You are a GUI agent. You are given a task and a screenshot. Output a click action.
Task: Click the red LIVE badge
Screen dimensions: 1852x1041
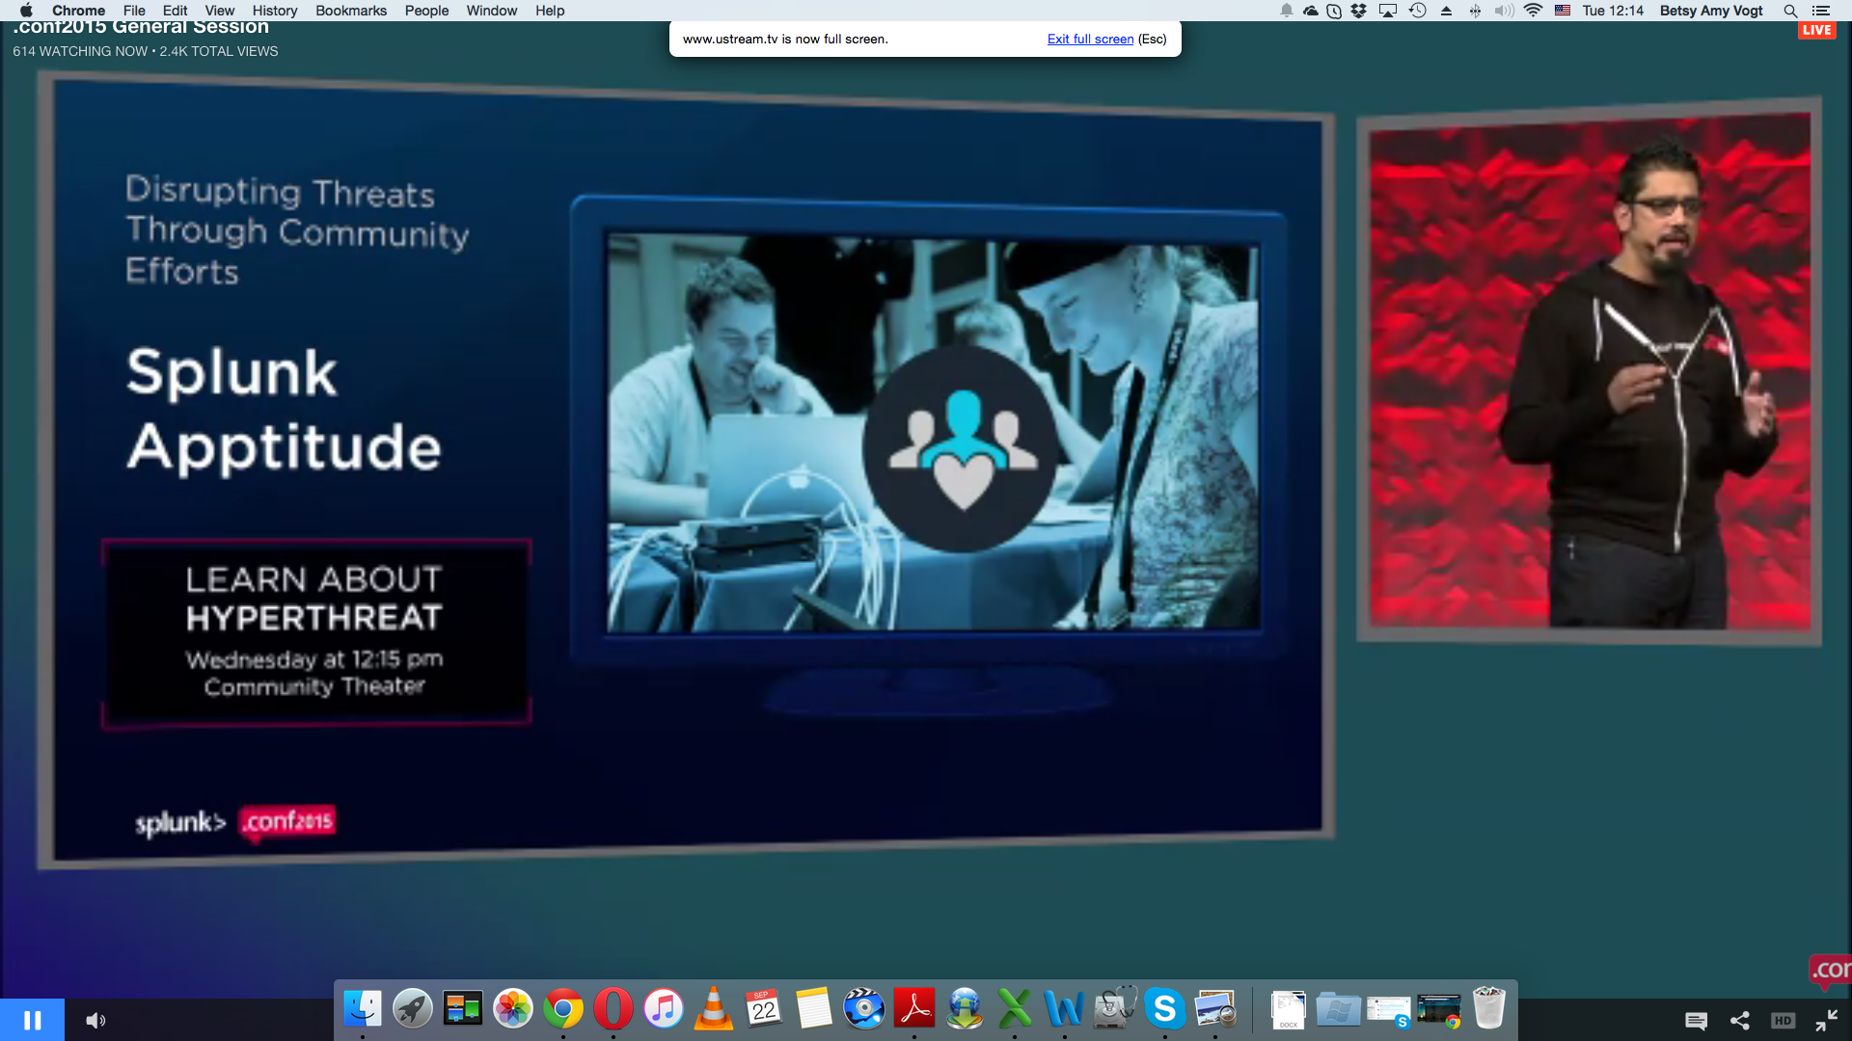(1816, 30)
